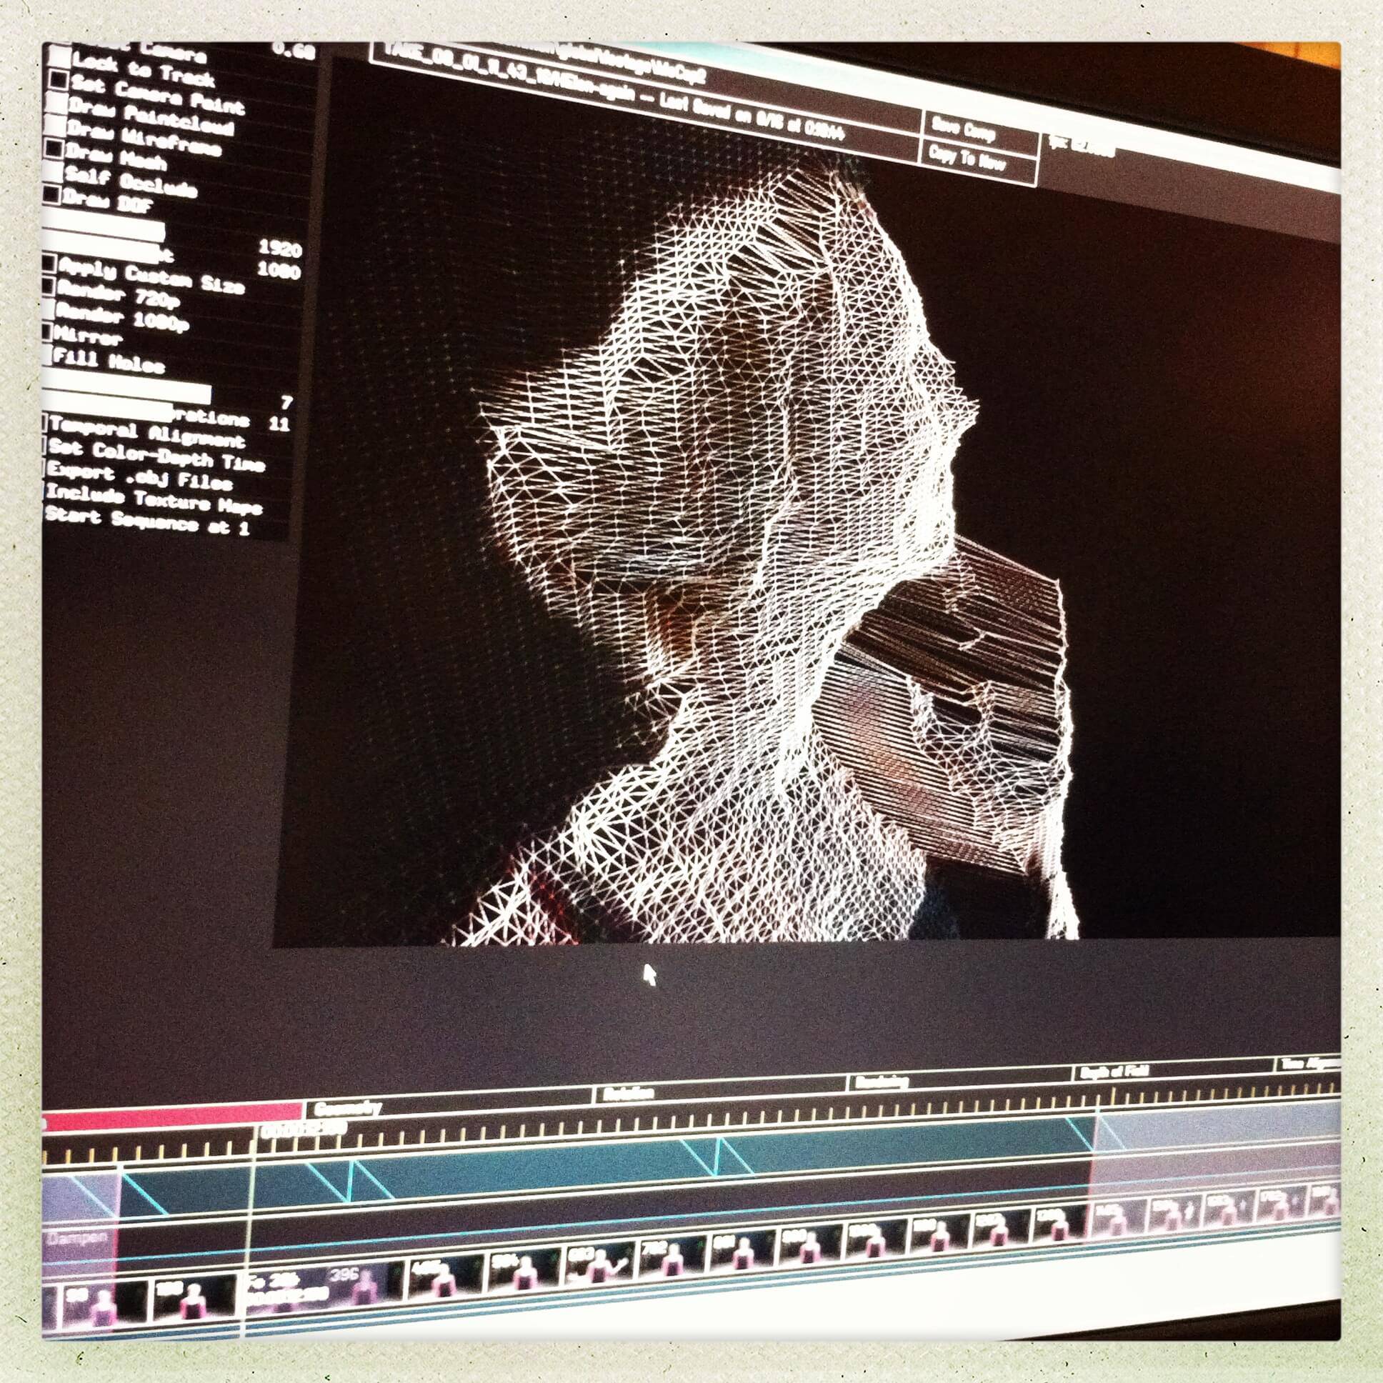Enable the Fill Holes checkbox
This screenshot has height=1383, width=1383.
tap(48, 354)
